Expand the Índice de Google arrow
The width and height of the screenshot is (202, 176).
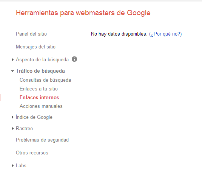point(12,117)
